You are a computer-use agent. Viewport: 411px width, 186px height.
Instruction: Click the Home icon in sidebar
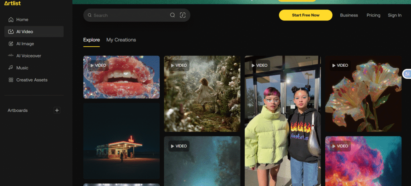pos(11,20)
